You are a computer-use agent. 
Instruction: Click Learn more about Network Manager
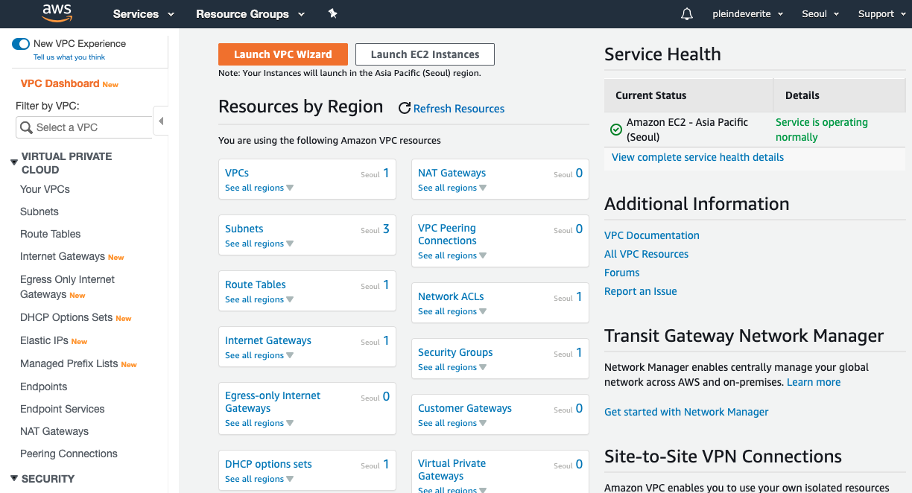814,382
